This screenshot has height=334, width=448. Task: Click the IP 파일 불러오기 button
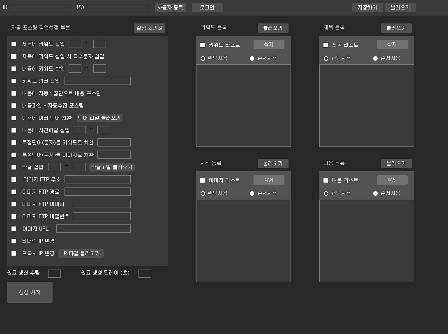click(81, 253)
